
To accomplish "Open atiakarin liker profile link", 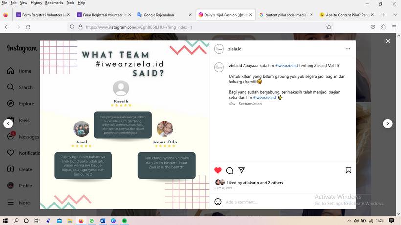I will pos(251,183).
